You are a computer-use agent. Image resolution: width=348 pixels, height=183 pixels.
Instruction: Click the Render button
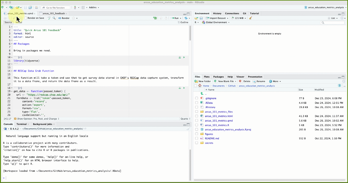point(64,18)
